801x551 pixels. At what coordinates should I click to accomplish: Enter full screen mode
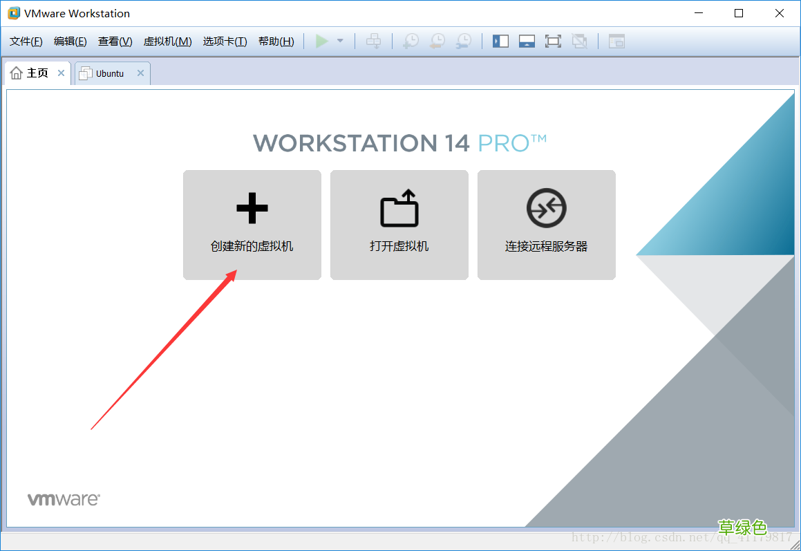click(x=553, y=41)
